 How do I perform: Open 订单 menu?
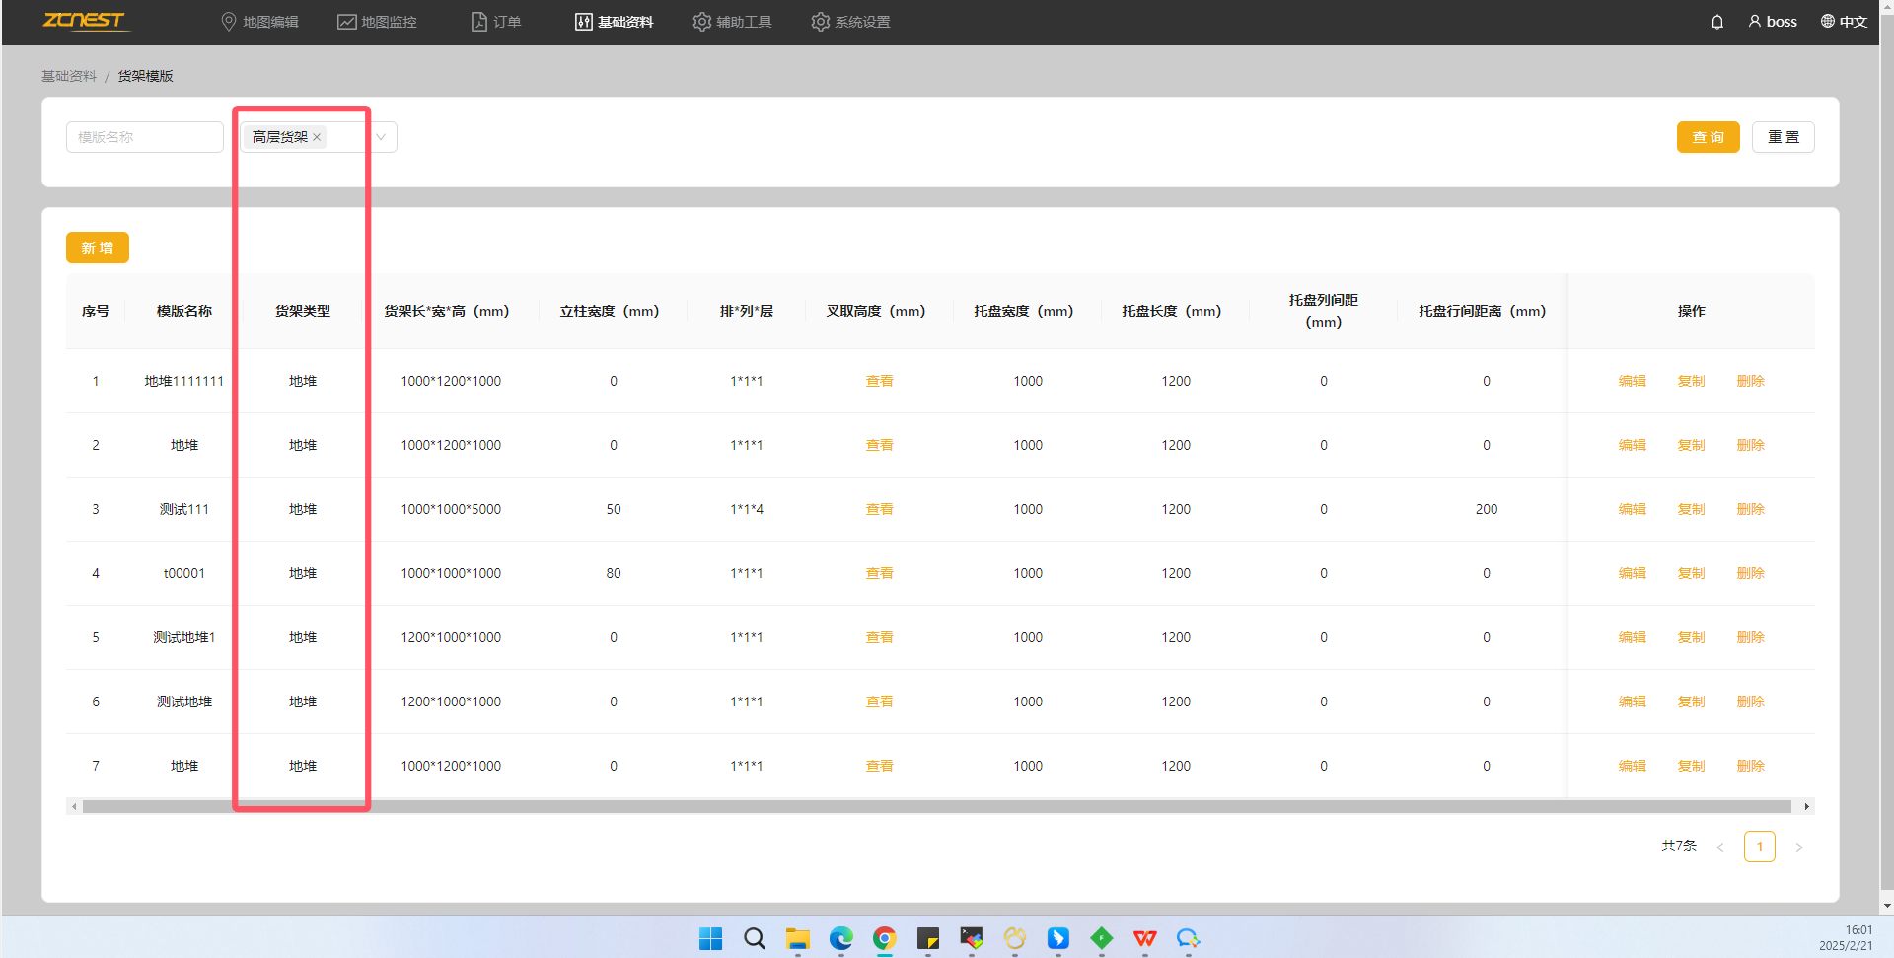pyautogui.click(x=496, y=22)
